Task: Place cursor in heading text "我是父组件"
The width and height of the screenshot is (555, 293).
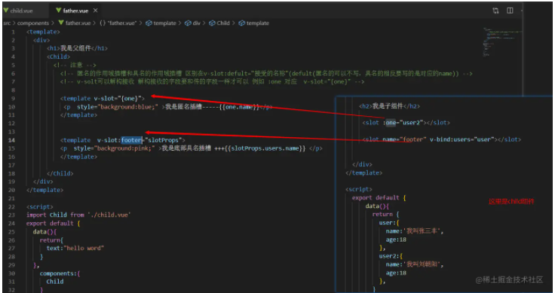Action: click(75, 48)
